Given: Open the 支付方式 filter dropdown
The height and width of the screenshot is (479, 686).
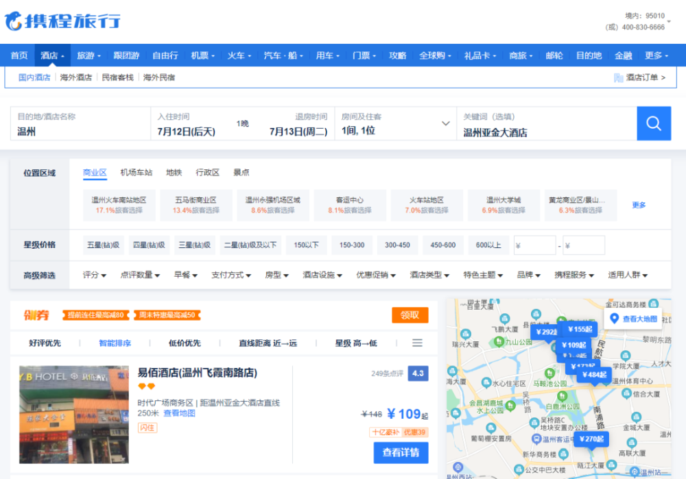Looking at the screenshot, I should pos(231,275).
